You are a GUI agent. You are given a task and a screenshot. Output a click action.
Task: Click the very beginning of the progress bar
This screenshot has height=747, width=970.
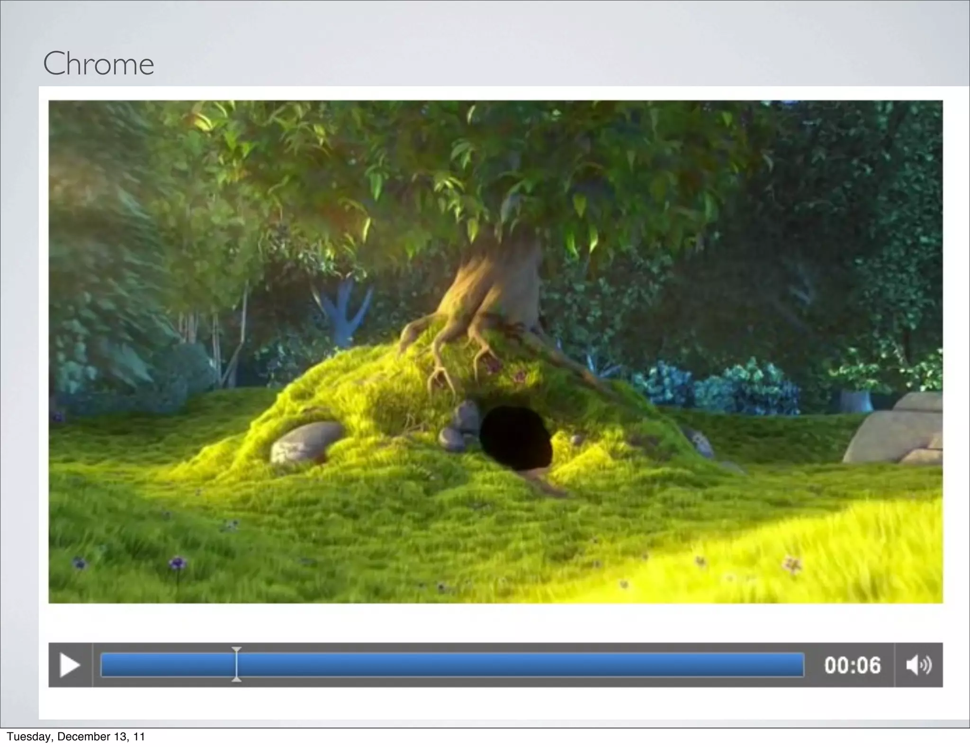104,665
